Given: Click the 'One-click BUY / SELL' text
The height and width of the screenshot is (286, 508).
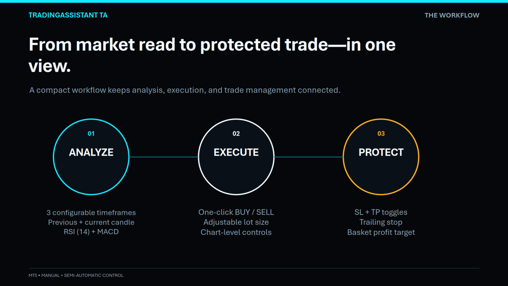Looking at the screenshot, I should [236, 212].
